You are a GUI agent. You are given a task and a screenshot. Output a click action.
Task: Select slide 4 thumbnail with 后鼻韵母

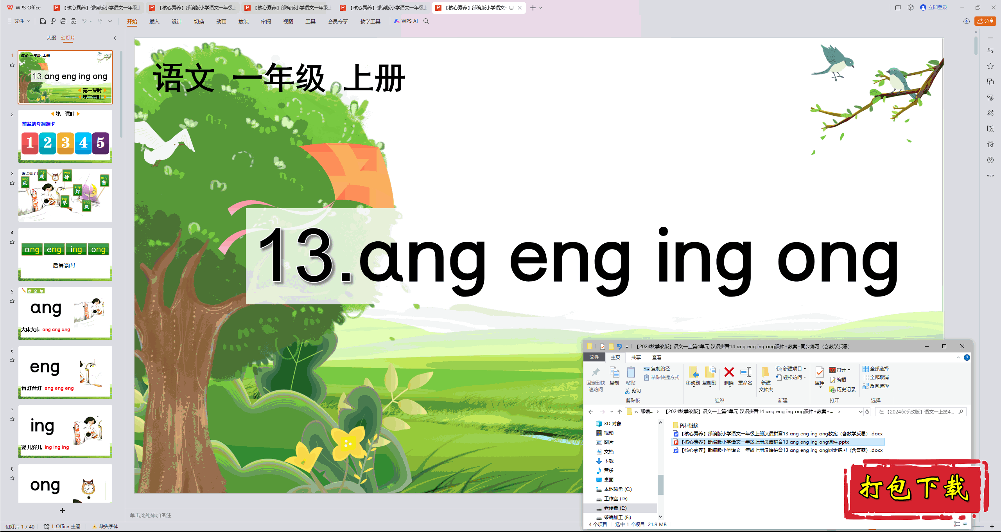pyautogui.click(x=65, y=254)
